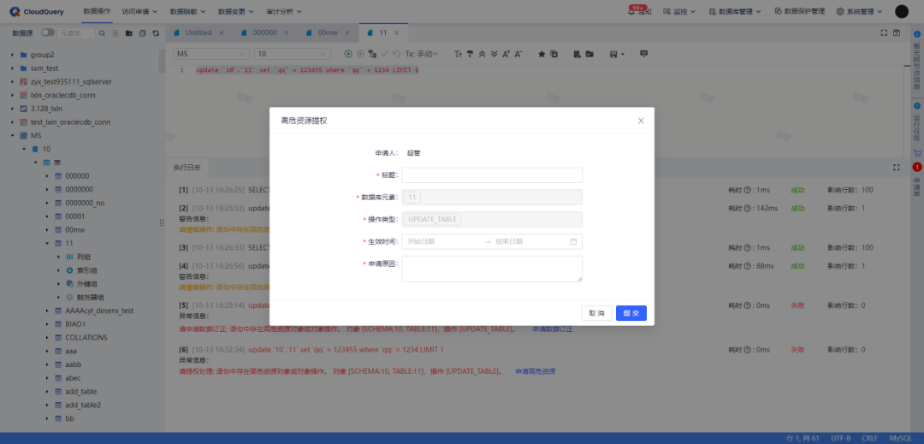Screen dimensions: 924x444
Task: Expand the ssm_test folder
Action: [12, 68]
